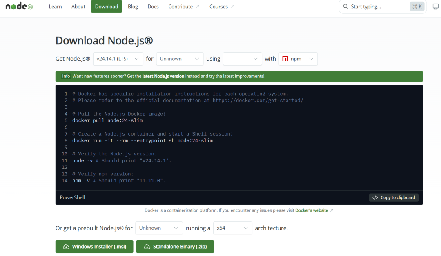Click the Copy to clipboard code icon

tap(375, 197)
